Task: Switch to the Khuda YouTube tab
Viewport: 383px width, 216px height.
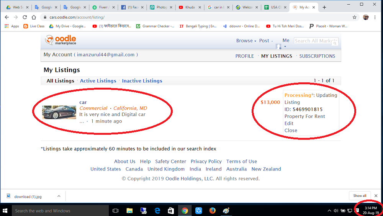Action: tap(190, 7)
